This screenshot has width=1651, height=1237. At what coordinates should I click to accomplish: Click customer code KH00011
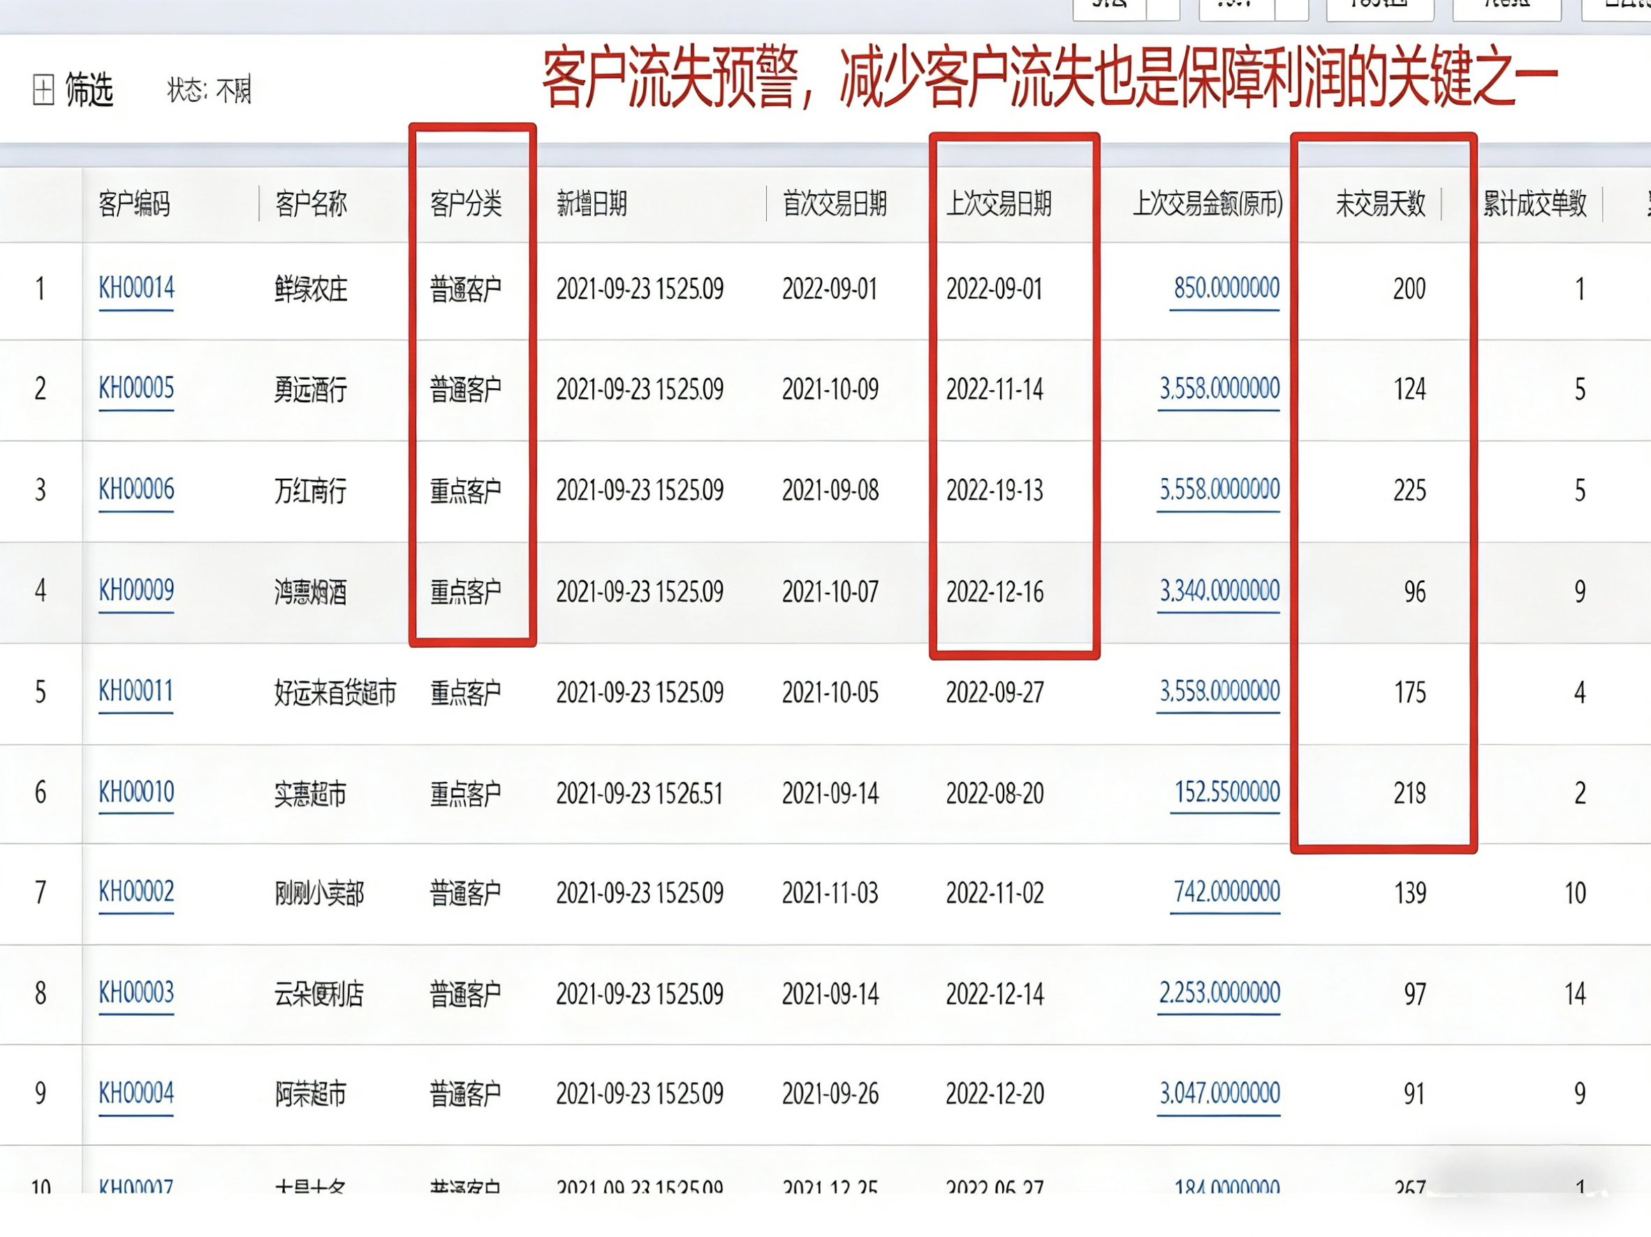pyautogui.click(x=135, y=692)
